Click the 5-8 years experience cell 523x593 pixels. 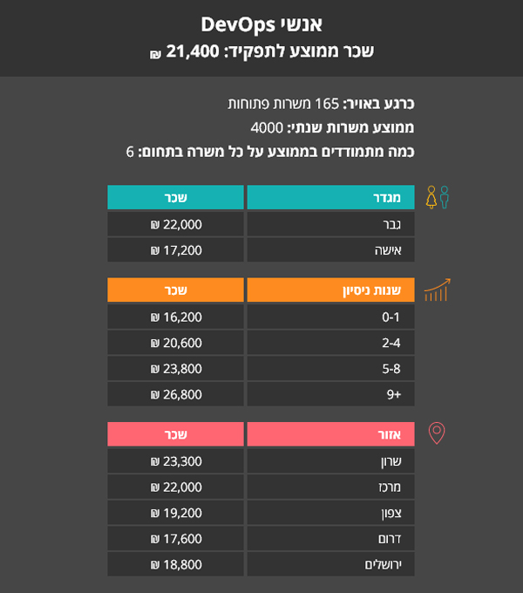tap(331, 368)
